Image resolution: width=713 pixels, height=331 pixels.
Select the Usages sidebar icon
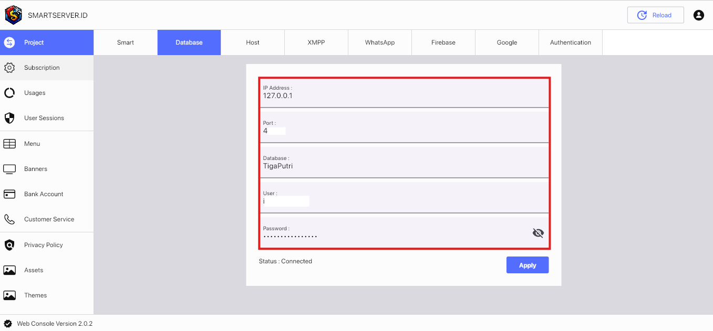tap(9, 93)
